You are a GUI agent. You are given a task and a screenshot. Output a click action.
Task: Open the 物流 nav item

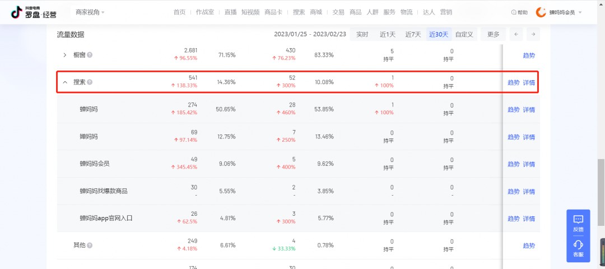[406, 12]
